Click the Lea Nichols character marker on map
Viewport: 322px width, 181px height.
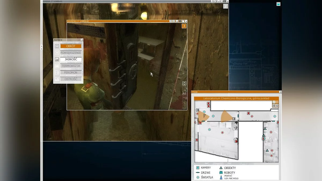pyautogui.click(x=204, y=116)
